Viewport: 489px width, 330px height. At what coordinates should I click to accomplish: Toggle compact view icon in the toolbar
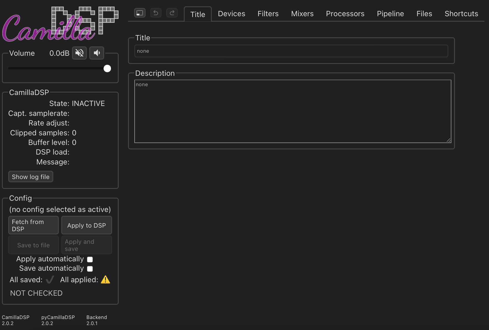[140, 13]
